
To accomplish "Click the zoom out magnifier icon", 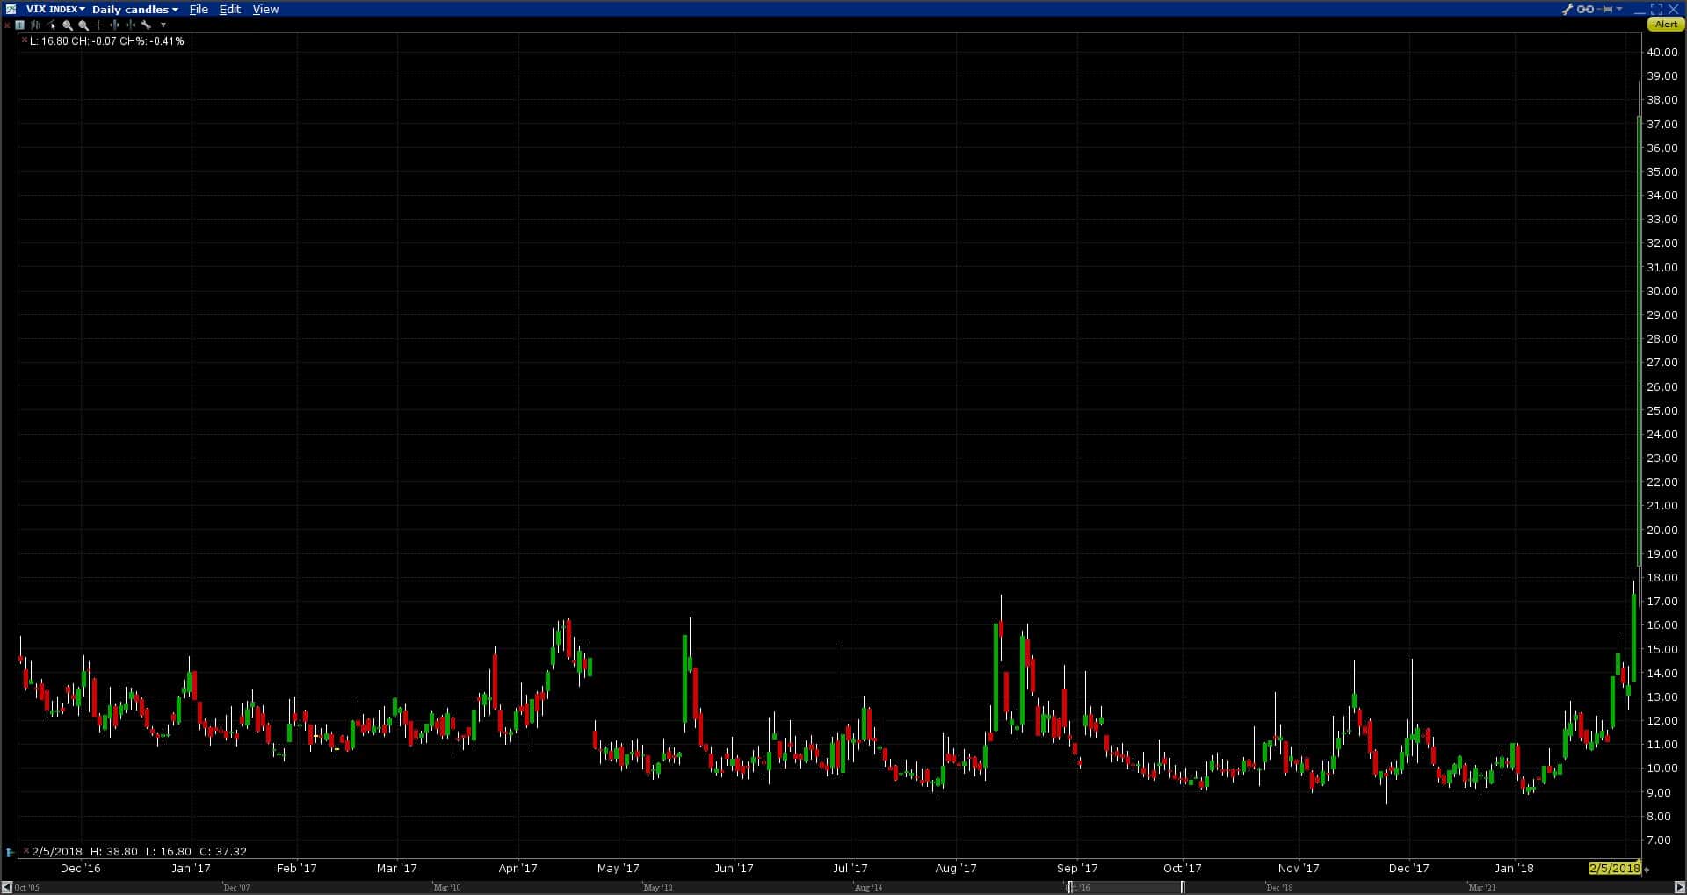I will point(83,25).
